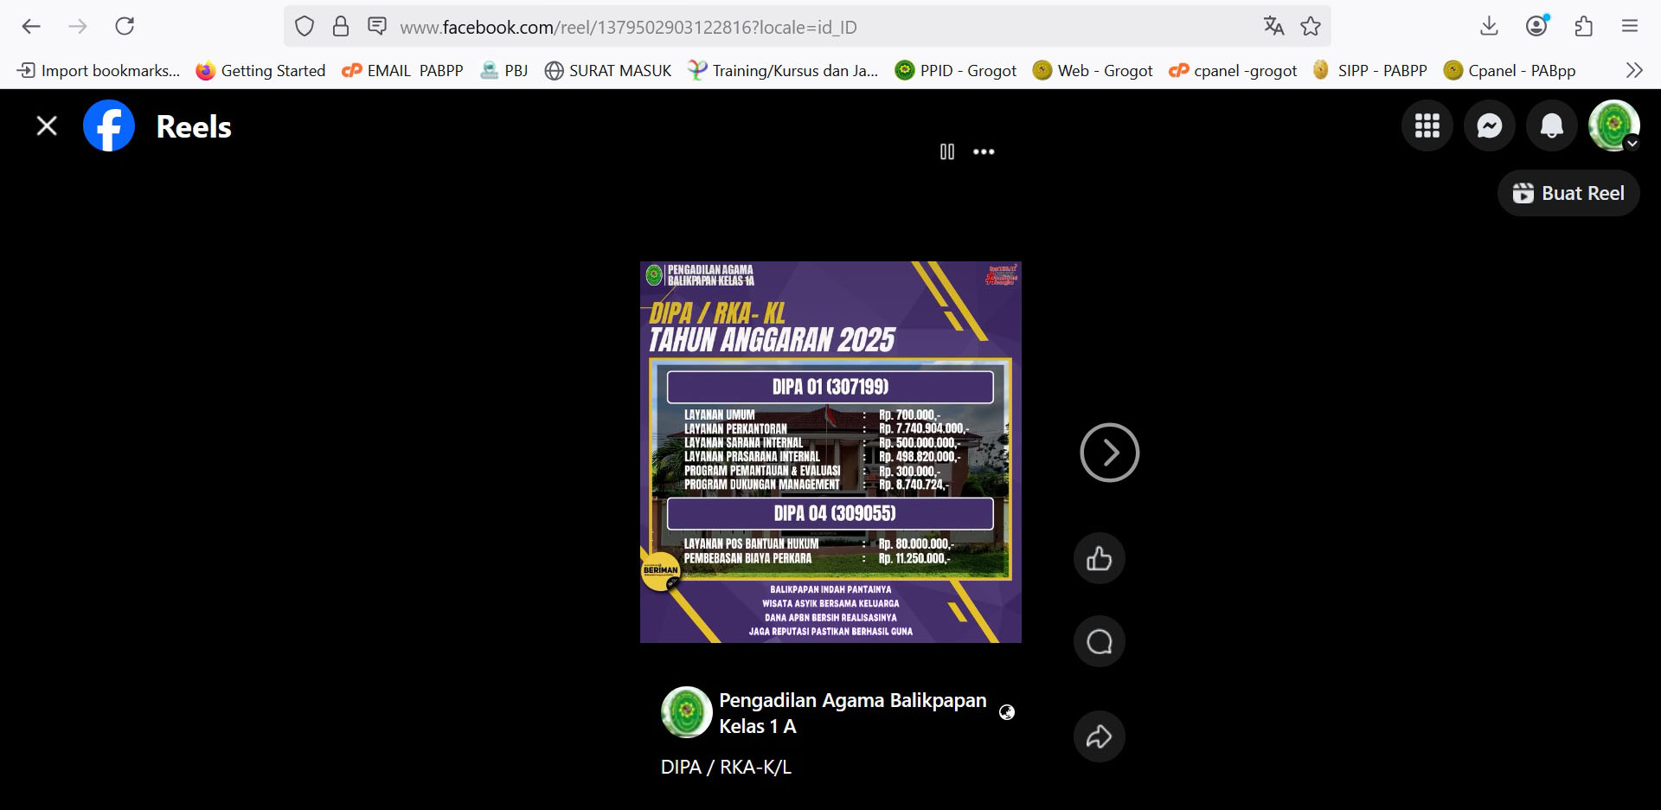Close the Reels viewer
The image size is (1661, 810).
47,126
